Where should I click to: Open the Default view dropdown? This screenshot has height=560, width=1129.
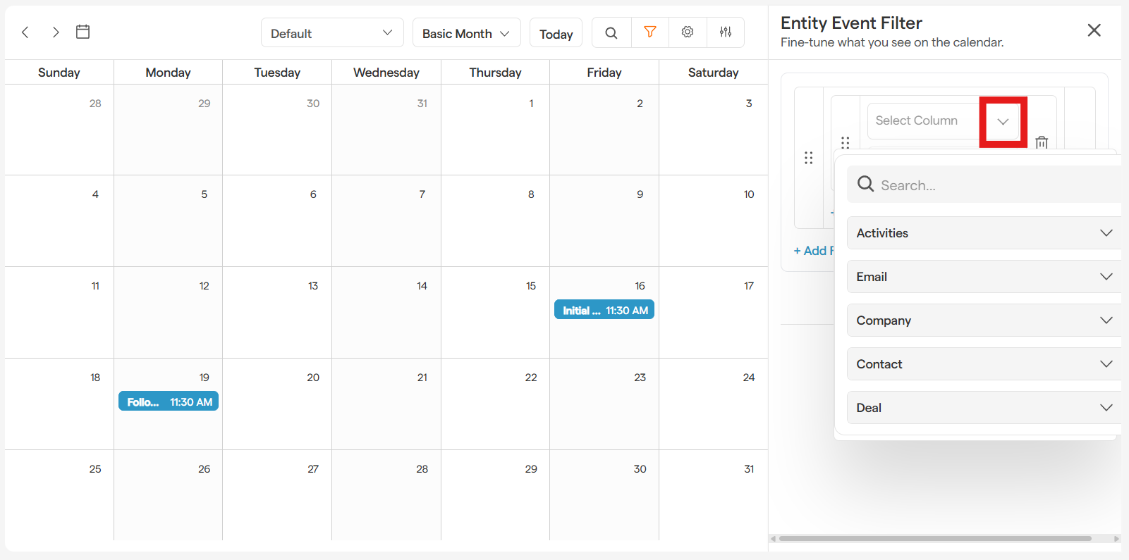click(331, 33)
